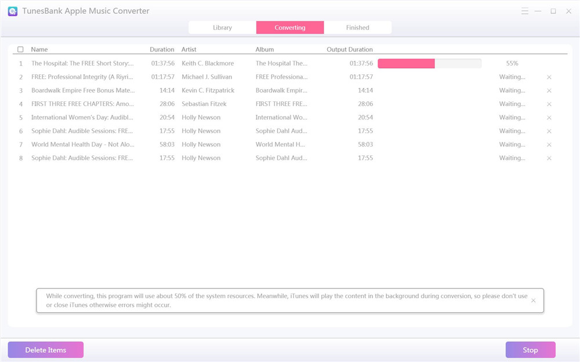Click the Name column header
Screen dimensions: 580x362
coord(39,49)
